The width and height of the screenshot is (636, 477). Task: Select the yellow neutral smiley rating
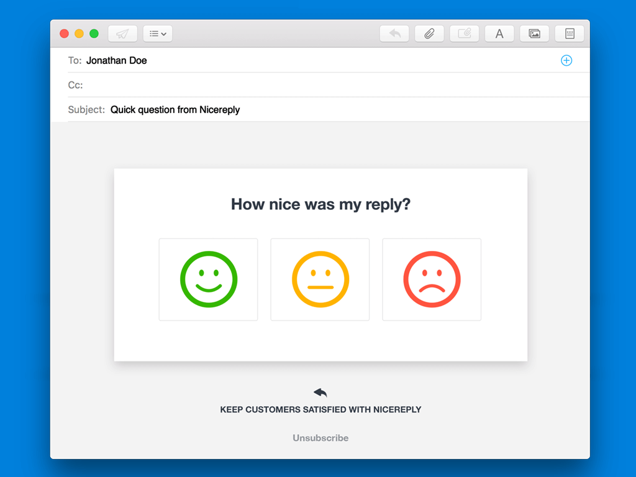(x=320, y=279)
